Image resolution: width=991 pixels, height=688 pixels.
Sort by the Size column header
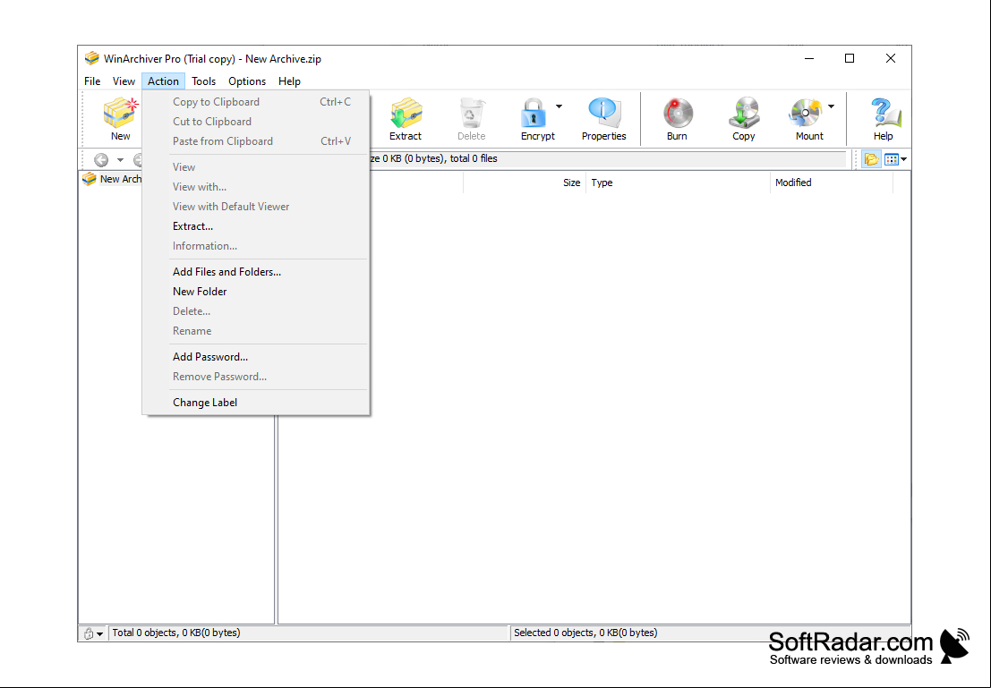(x=525, y=183)
